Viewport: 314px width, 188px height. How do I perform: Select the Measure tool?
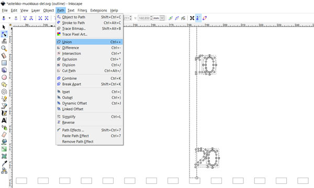(x=4, y=56)
